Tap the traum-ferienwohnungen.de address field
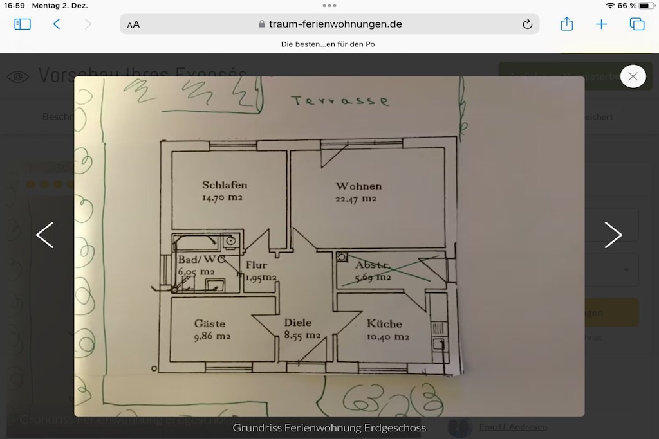 [x=329, y=24]
